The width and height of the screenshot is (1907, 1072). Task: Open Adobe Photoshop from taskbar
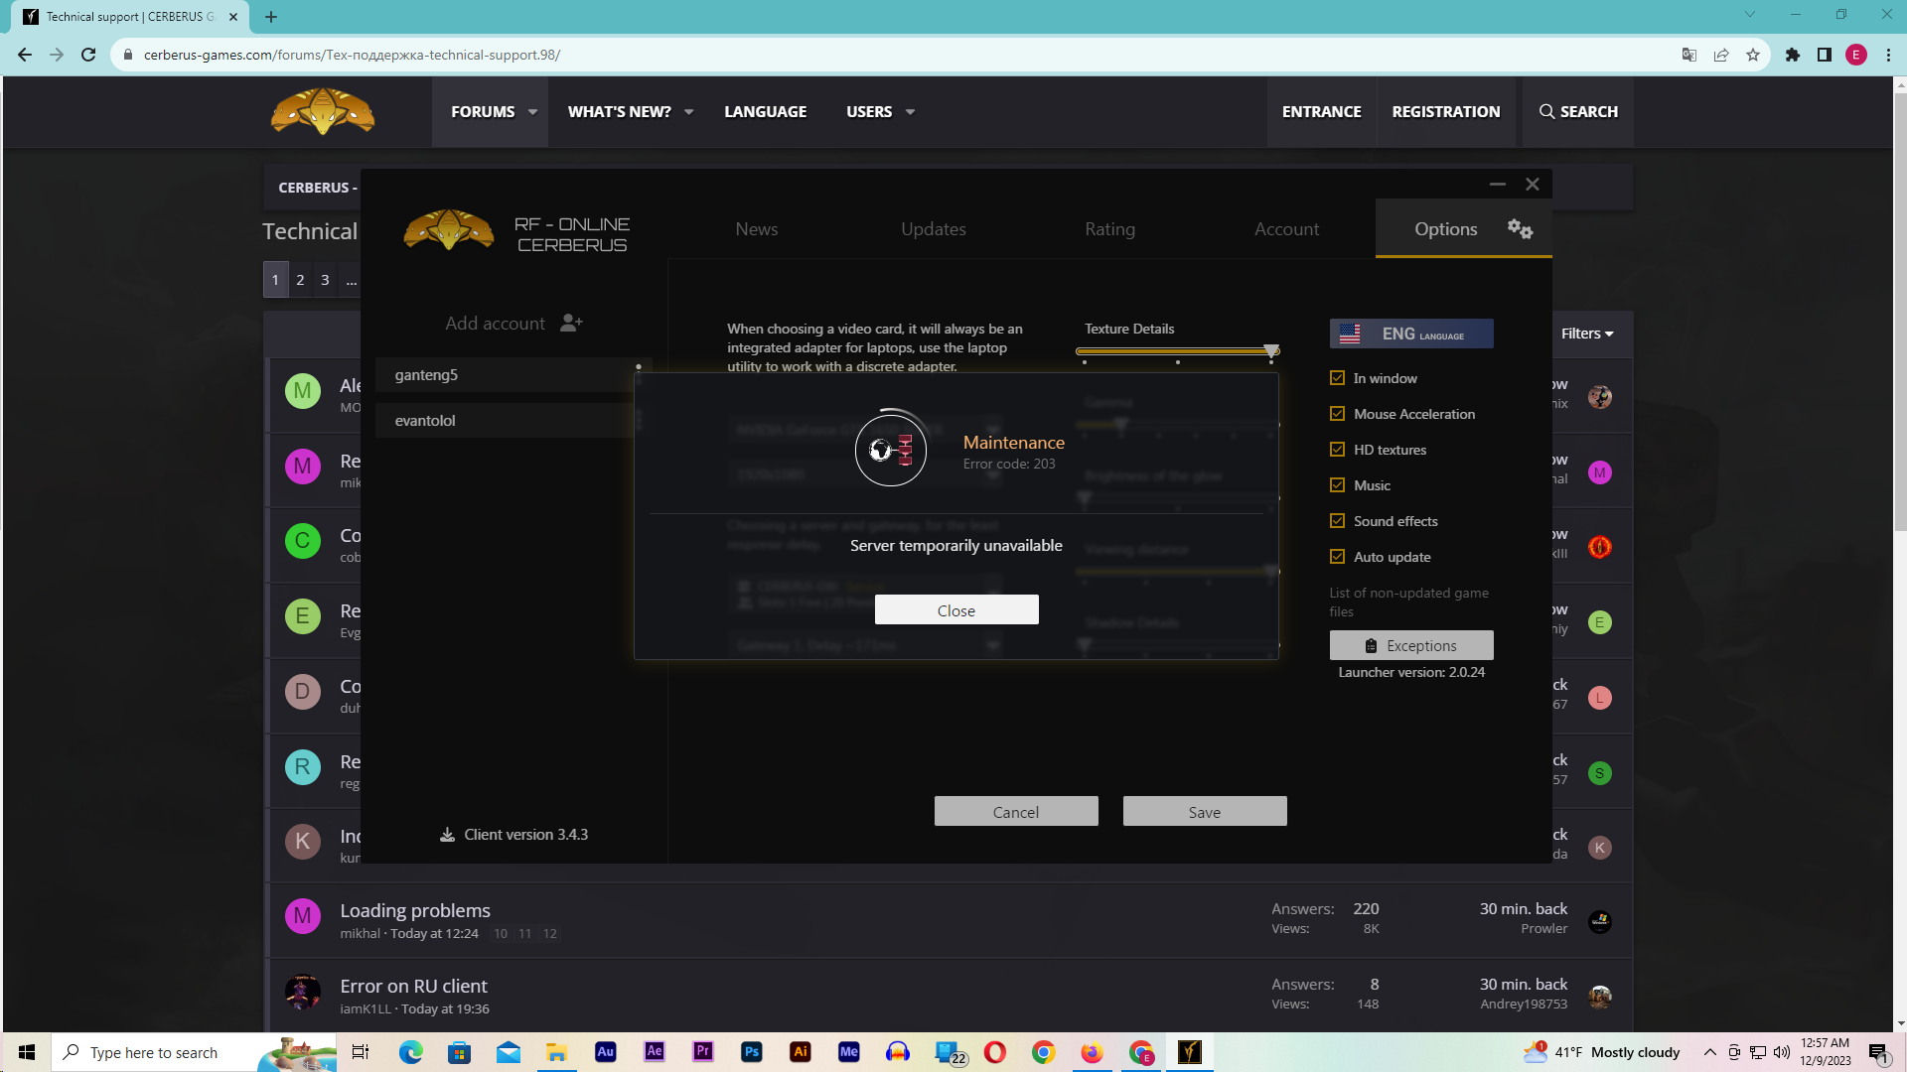tap(752, 1052)
